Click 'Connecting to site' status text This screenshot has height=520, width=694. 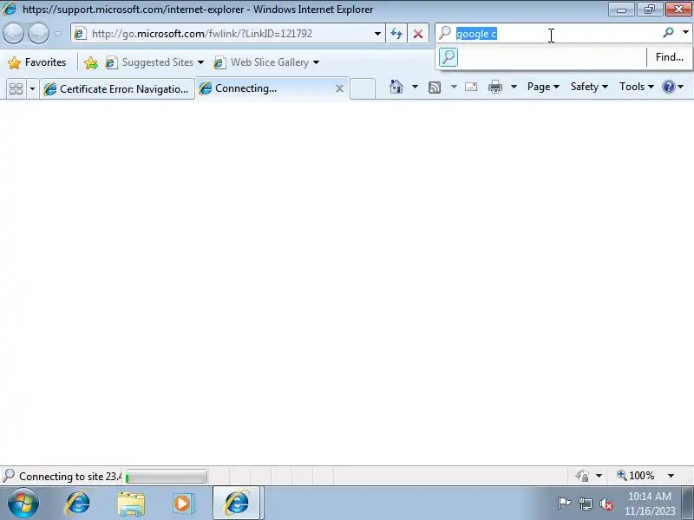(x=70, y=476)
